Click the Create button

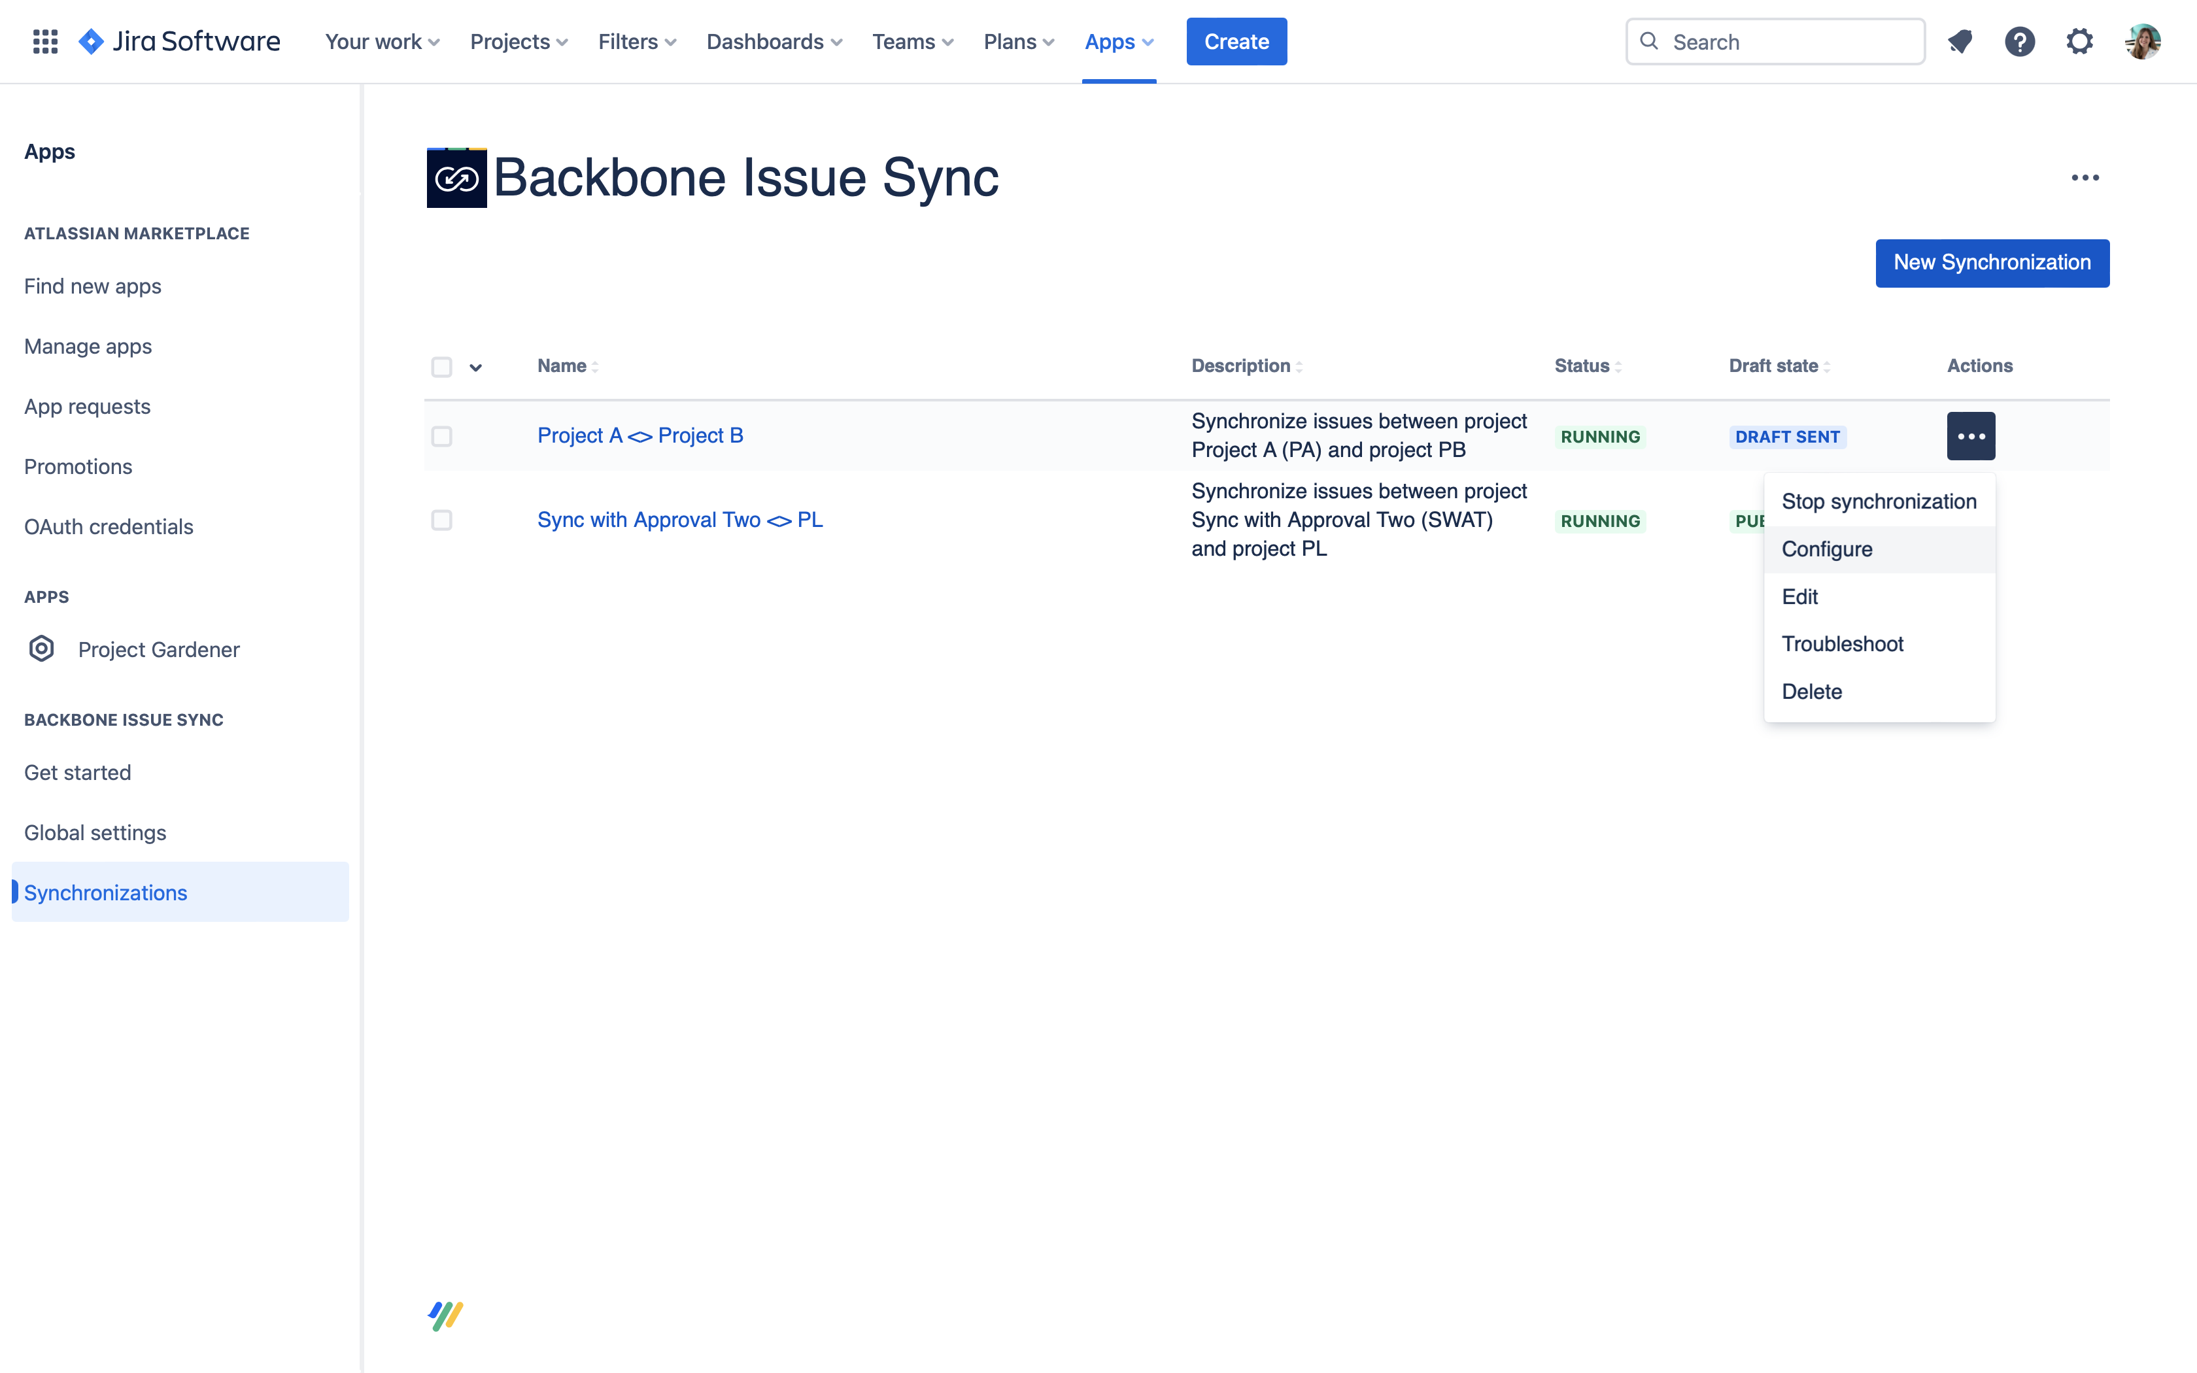pyautogui.click(x=1236, y=42)
